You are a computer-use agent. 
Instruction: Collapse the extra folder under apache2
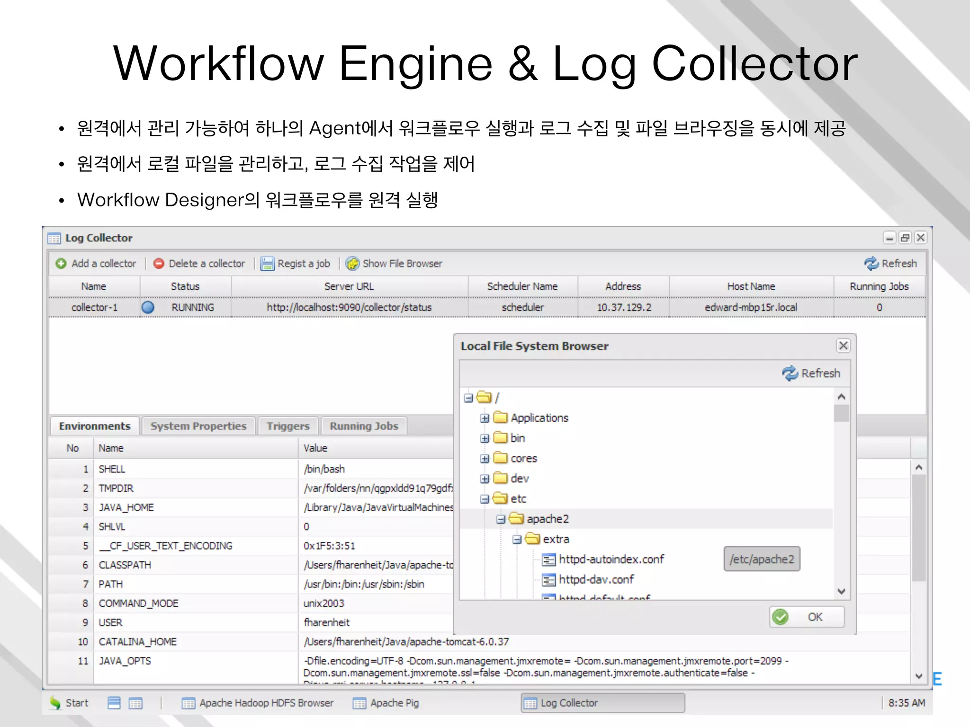(517, 540)
